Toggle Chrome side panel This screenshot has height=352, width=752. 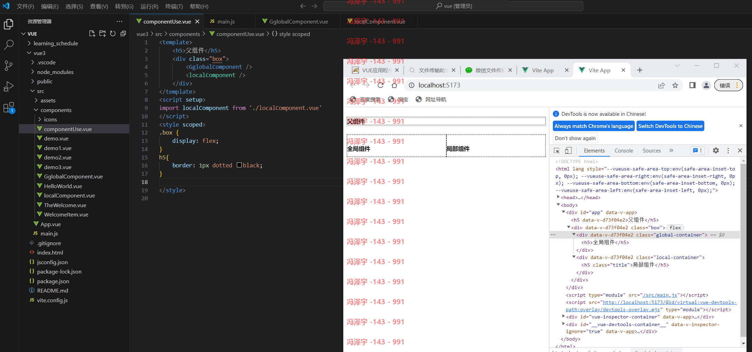(x=692, y=85)
